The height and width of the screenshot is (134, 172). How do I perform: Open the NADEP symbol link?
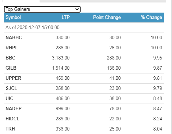[14, 108]
